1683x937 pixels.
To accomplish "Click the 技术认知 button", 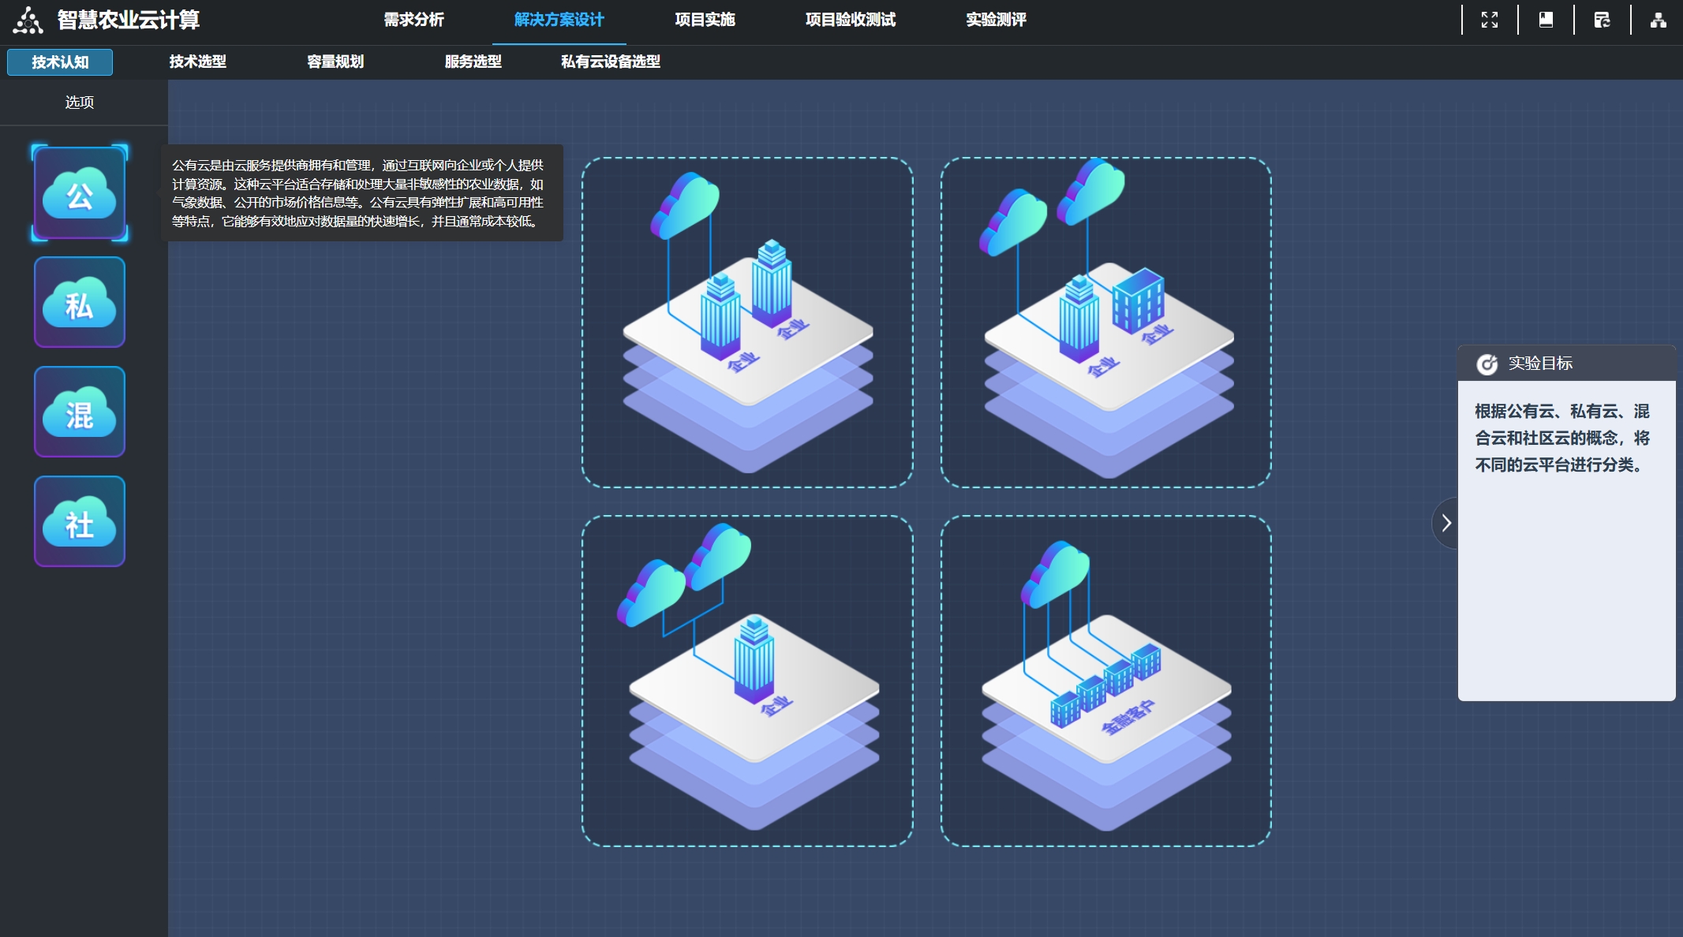I will 59,62.
